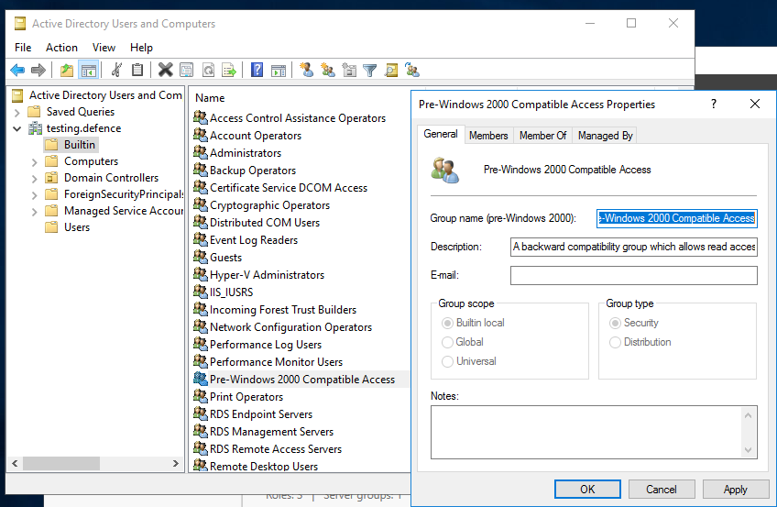Open the Action menu

[x=61, y=48]
